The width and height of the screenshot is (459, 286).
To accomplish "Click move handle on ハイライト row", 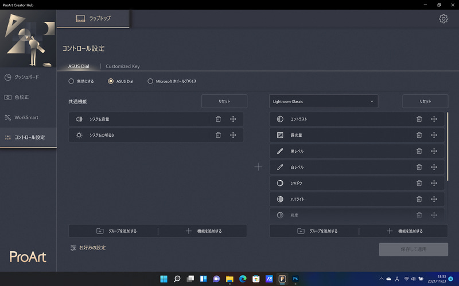I will (x=434, y=199).
